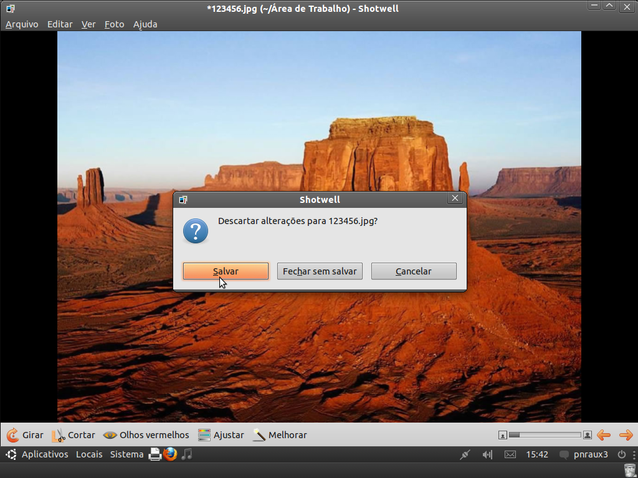Open the Editar menu
Viewport: 638px width, 478px height.
[x=60, y=24]
